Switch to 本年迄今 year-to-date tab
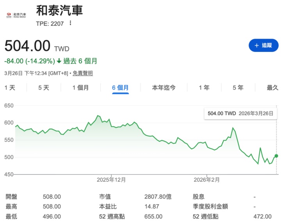Image resolution: width=281 pixels, height=223 pixels. pos(164,88)
